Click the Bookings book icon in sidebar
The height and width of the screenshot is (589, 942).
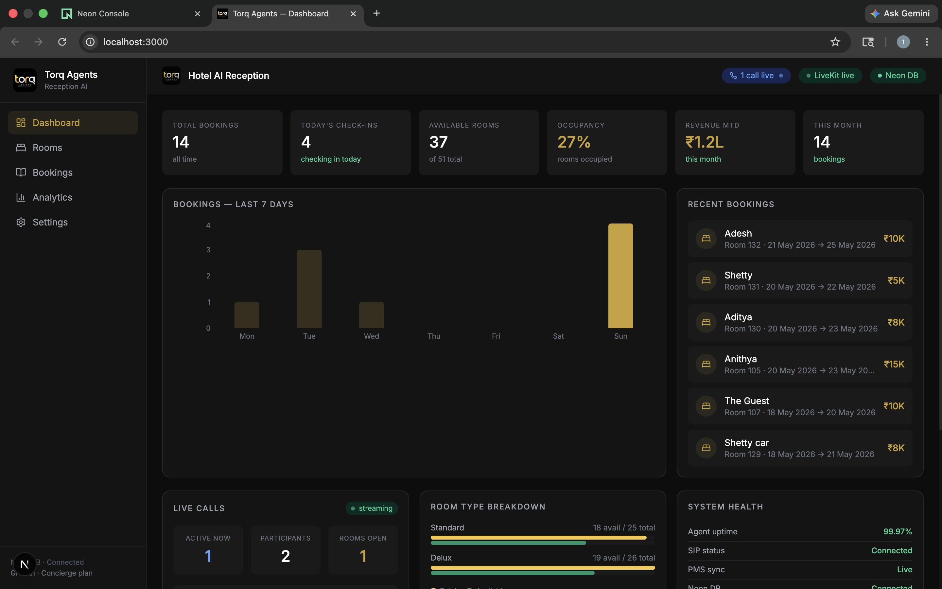click(x=21, y=172)
